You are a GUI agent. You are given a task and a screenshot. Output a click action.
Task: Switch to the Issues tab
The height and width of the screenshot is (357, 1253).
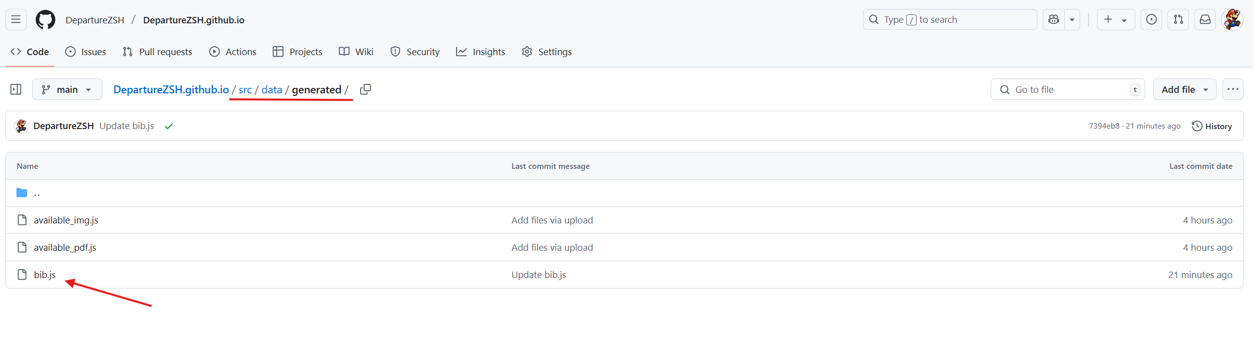85,52
